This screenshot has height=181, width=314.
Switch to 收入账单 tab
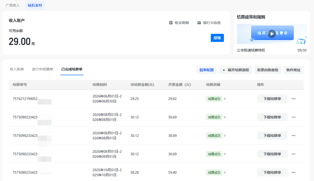(x=17, y=69)
